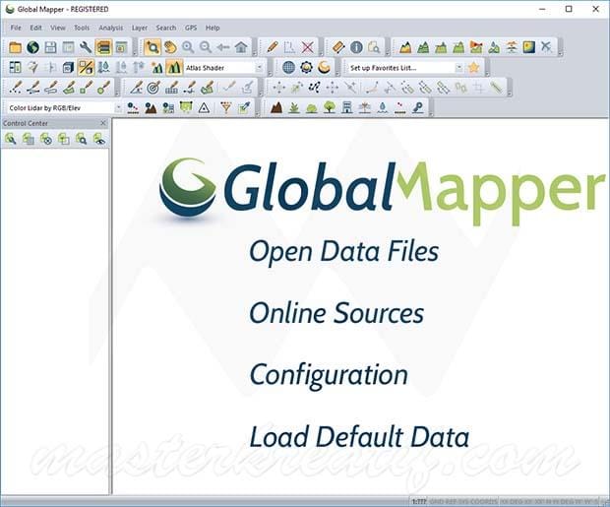Toggle the highlighted green mountain button beside Atlas Shader

coord(175,67)
